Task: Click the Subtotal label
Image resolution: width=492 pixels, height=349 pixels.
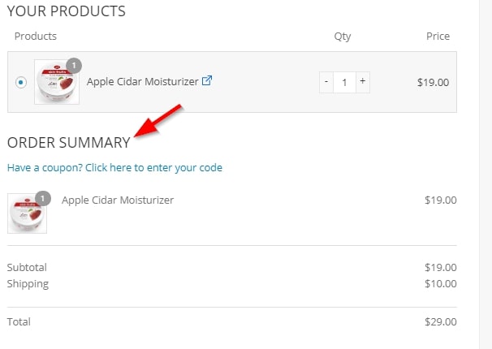Action: (x=27, y=267)
